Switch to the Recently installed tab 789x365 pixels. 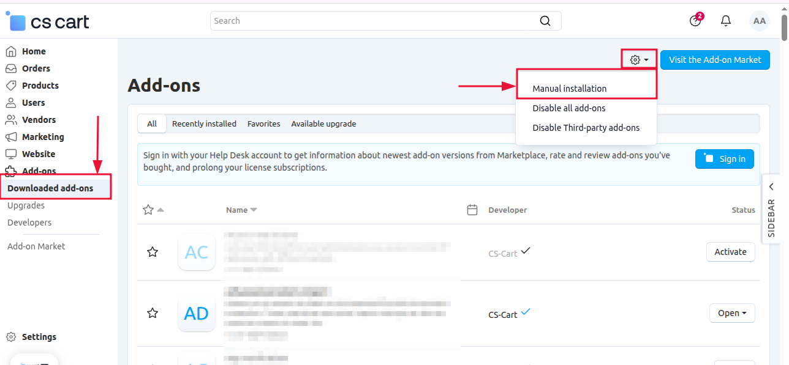point(204,124)
